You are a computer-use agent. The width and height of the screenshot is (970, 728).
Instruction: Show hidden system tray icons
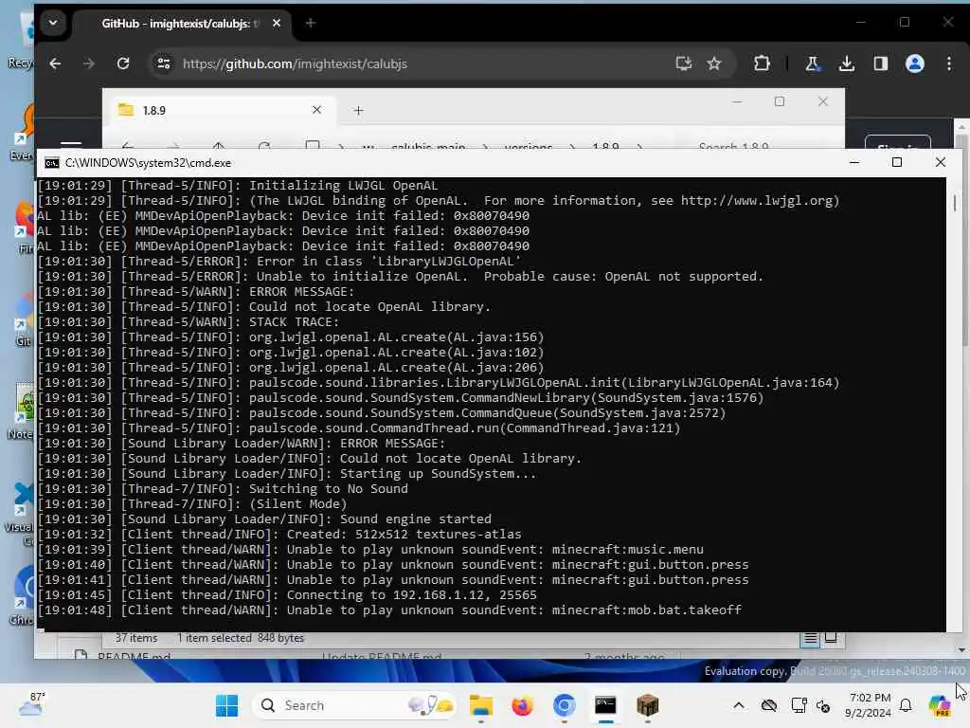point(739,705)
